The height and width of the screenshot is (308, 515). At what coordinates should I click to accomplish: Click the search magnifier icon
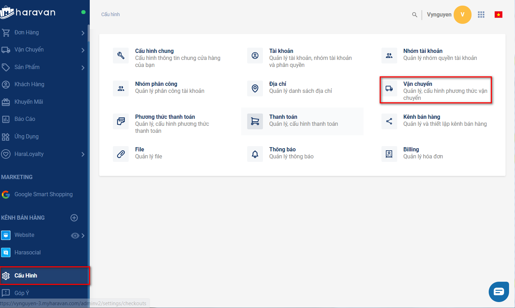tap(414, 15)
